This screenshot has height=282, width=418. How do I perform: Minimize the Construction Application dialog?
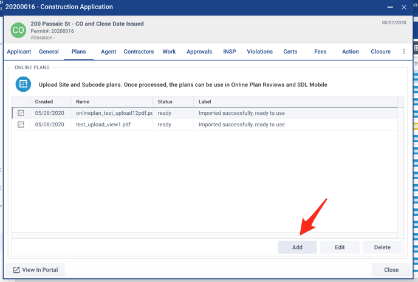pyautogui.click(x=390, y=7)
